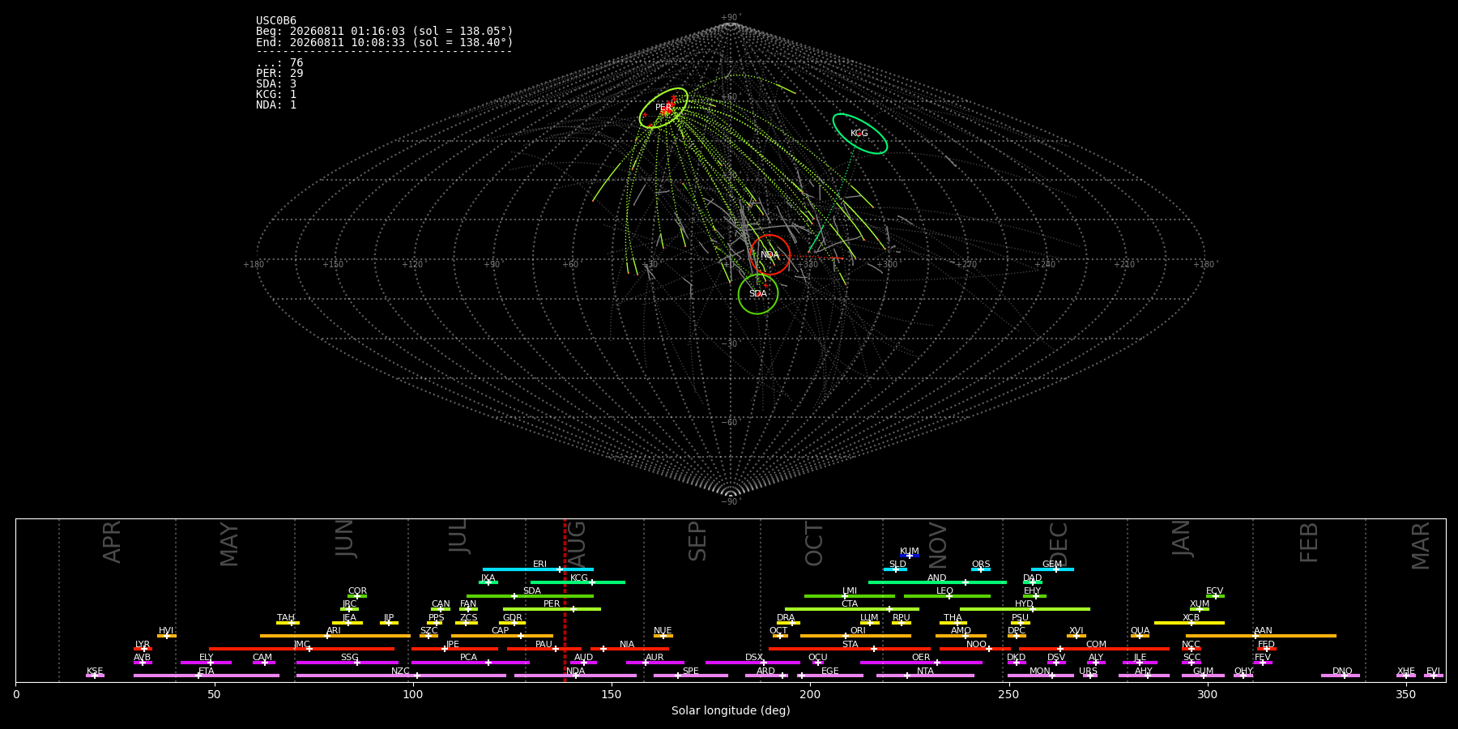Click the red NDA radiant circle
1458x729 pixels.
click(x=769, y=254)
